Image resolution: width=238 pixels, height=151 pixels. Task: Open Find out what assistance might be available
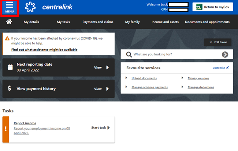(44, 50)
